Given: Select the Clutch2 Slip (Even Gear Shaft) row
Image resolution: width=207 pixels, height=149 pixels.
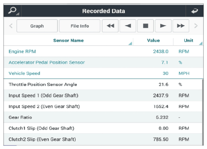Looking at the screenshot, I should [x=103, y=139].
